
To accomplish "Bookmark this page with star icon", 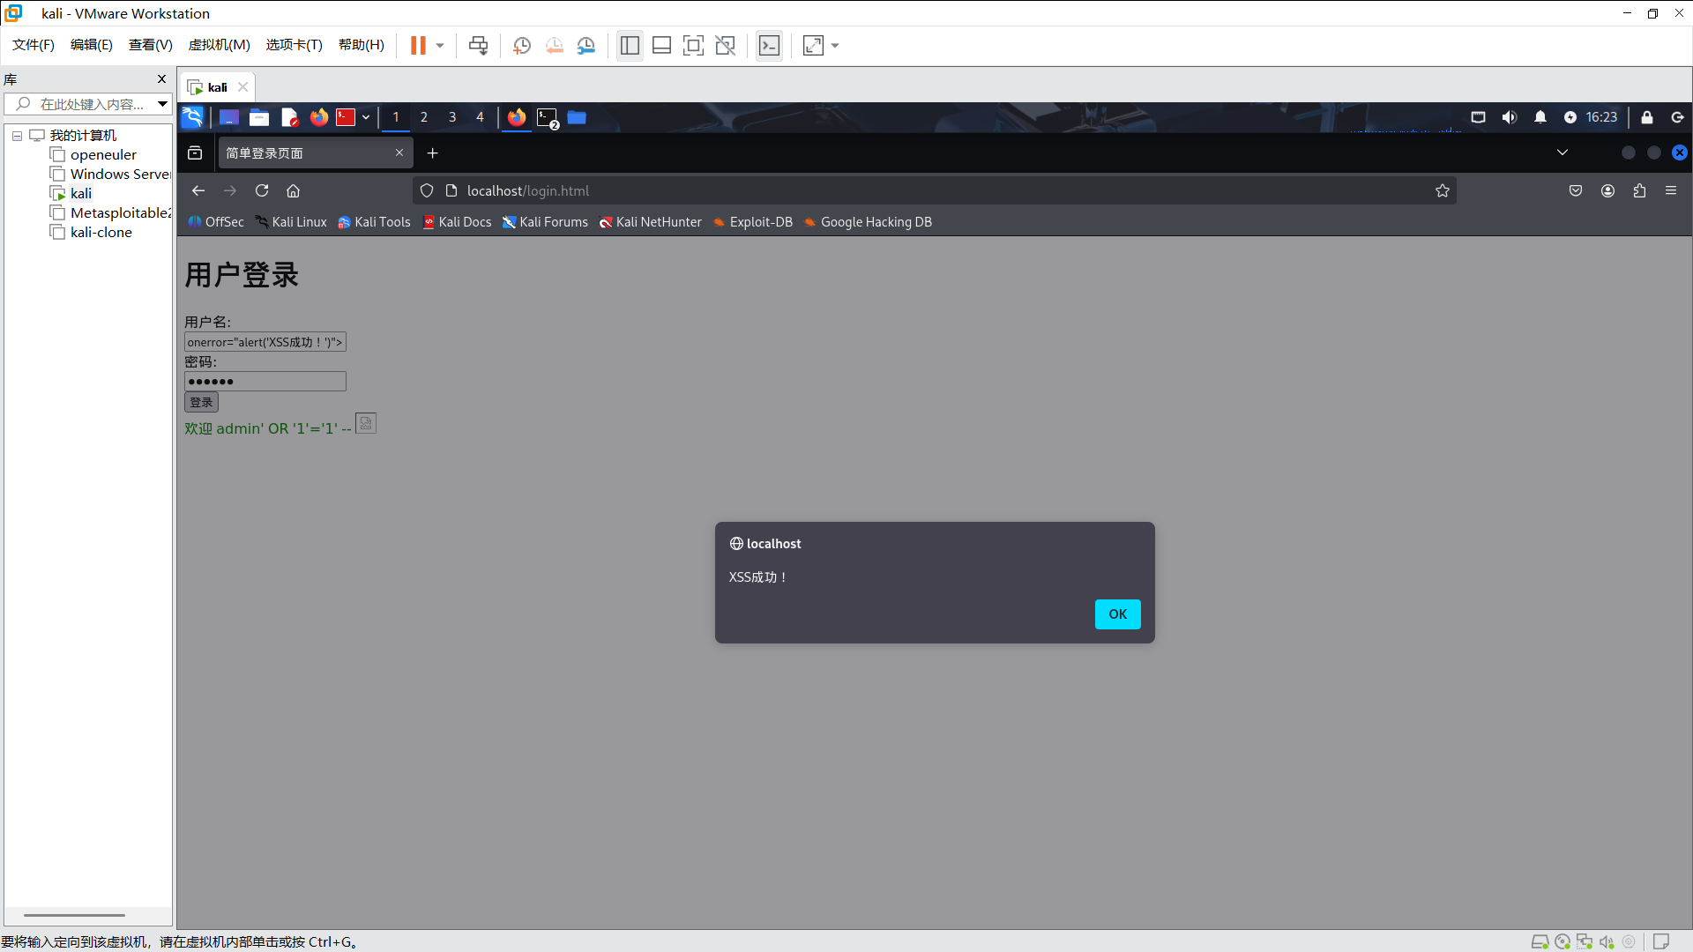I will coord(1442,190).
